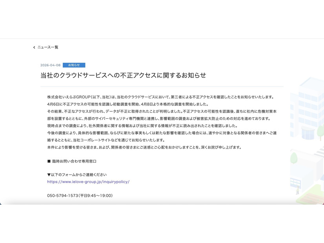This screenshot has width=324, height=243.
Task: Click the blue お知らせ category badge
Action: point(74,65)
